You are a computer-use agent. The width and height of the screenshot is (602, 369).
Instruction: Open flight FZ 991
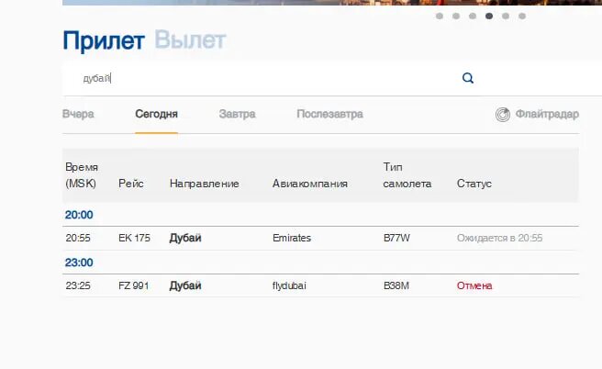point(134,285)
